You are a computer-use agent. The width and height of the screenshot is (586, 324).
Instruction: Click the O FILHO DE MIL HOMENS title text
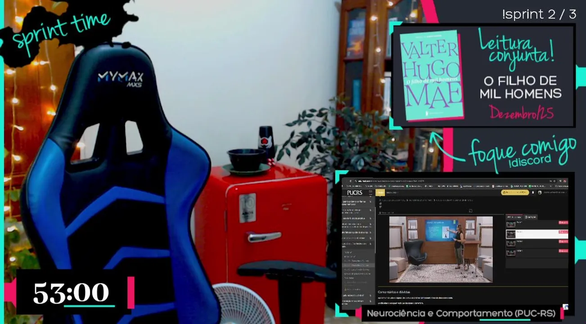tap(520, 87)
